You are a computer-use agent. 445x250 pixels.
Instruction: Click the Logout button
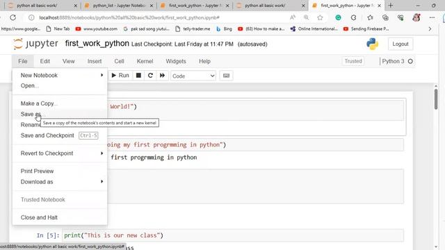pyautogui.click(x=400, y=44)
